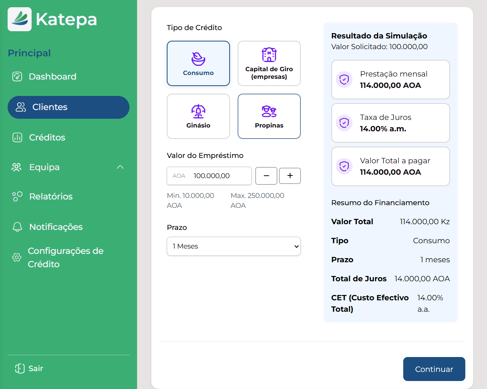Select Capital de Giro (empresas) option

[x=269, y=63]
